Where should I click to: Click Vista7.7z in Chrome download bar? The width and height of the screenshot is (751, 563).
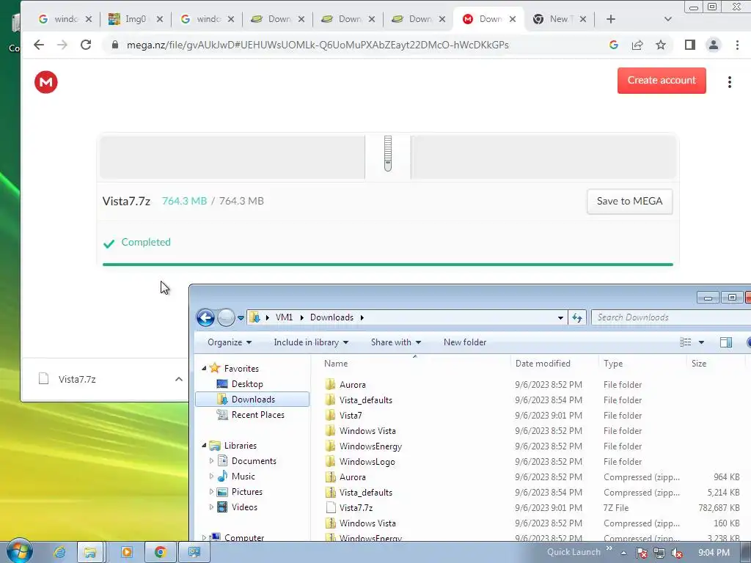point(77,379)
